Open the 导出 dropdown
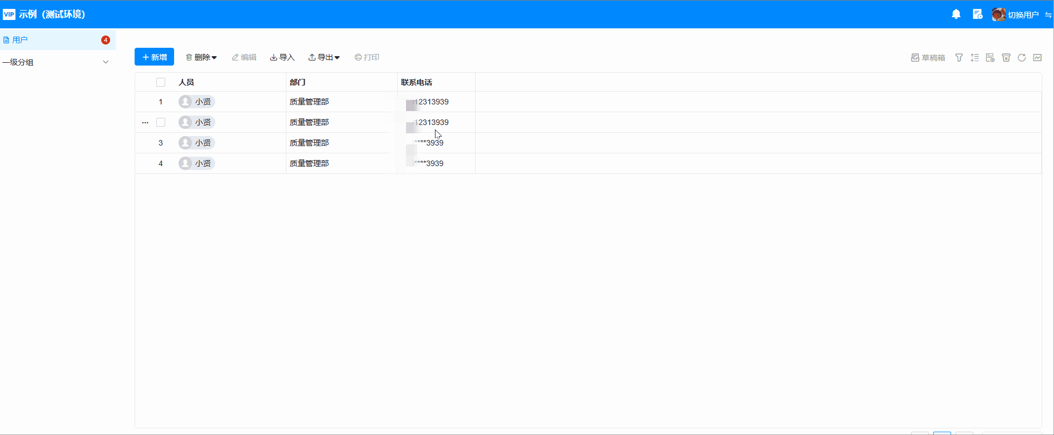 pos(324,57)
